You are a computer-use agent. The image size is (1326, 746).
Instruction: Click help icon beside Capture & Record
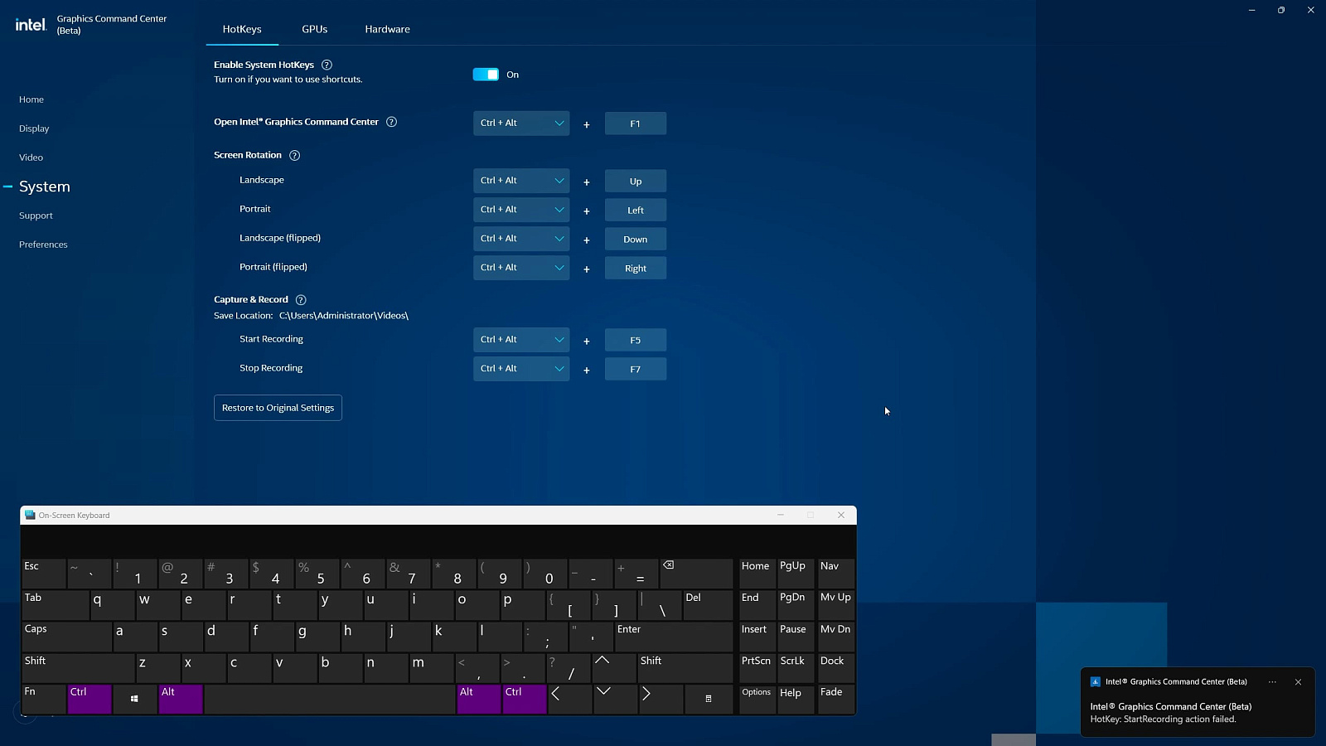pos(301,300)
